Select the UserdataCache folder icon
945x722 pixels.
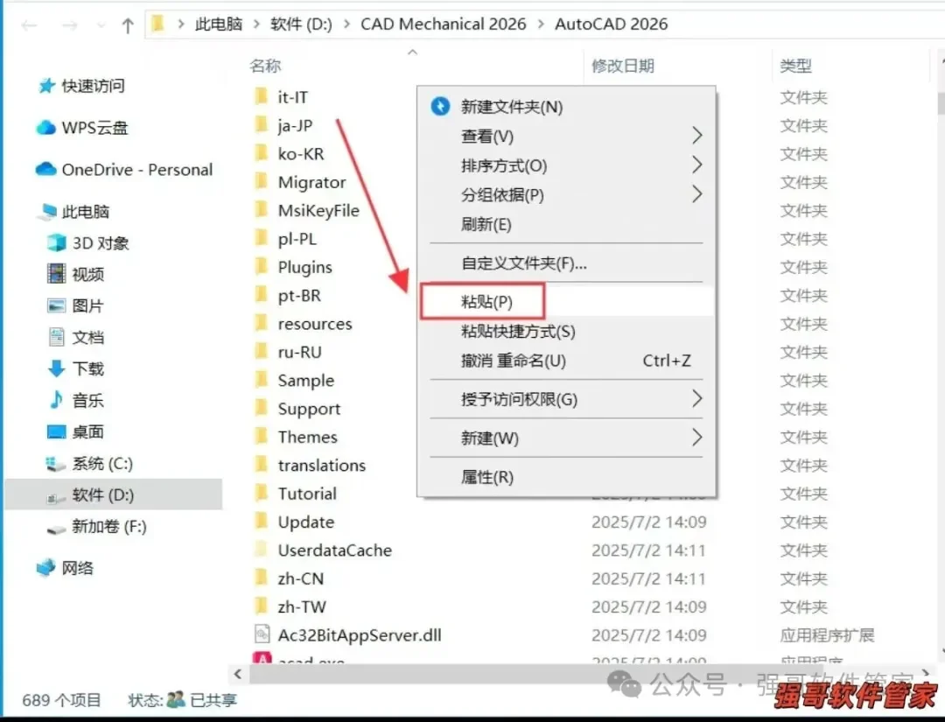(x=262, y=550)
